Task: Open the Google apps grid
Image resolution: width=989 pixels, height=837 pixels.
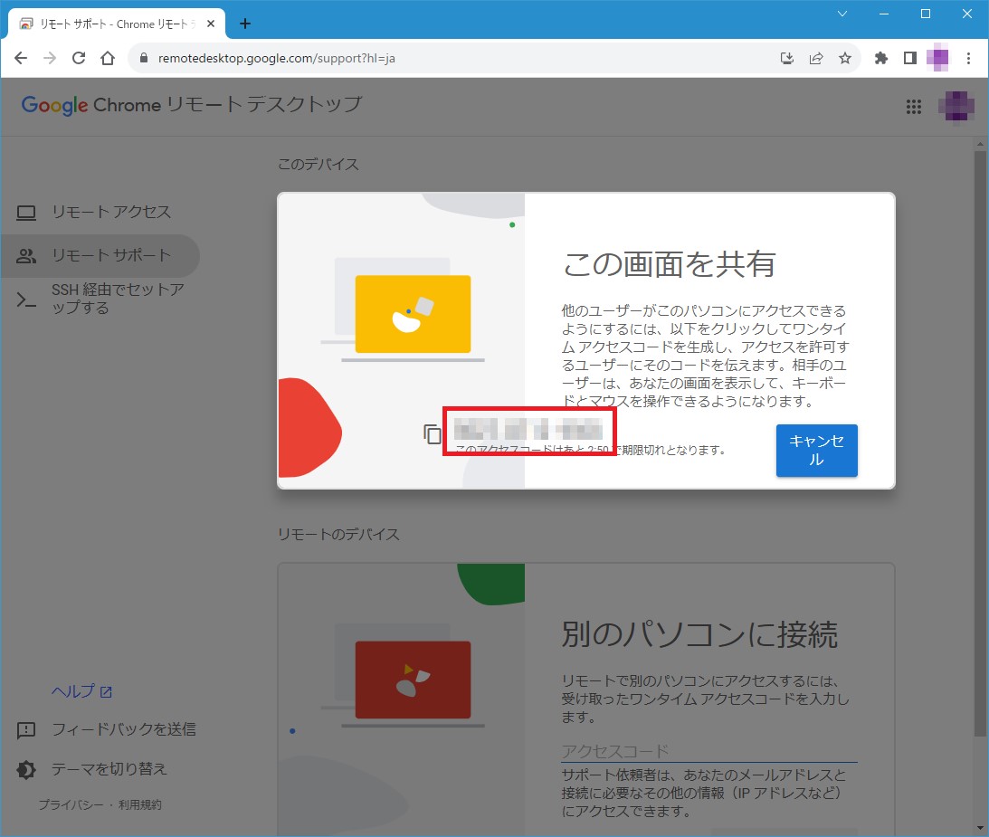Action: click(x=913, y=107)
